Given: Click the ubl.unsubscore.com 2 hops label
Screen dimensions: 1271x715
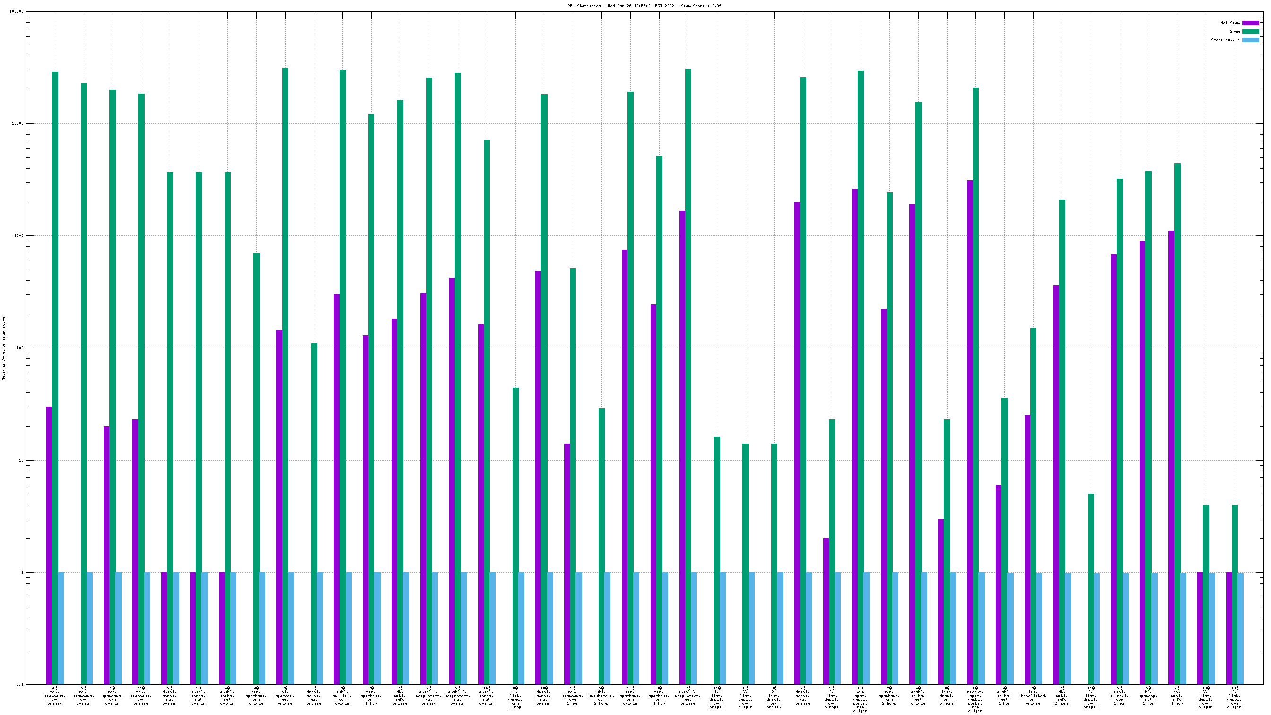Looking at the screenshot, I should (x=601, y=695).
